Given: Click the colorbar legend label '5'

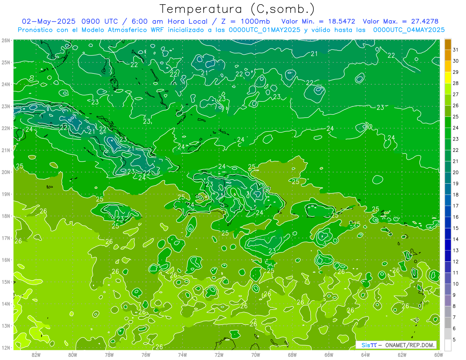Looking at the screenshot, I should (454, 340).
